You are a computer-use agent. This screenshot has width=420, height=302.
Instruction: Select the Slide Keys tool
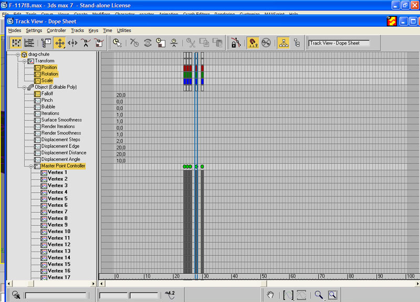coord(72,43)
